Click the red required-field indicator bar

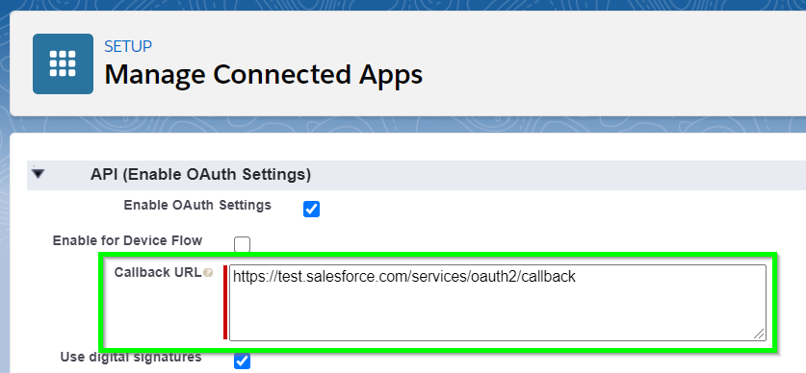tap(225, 302)
